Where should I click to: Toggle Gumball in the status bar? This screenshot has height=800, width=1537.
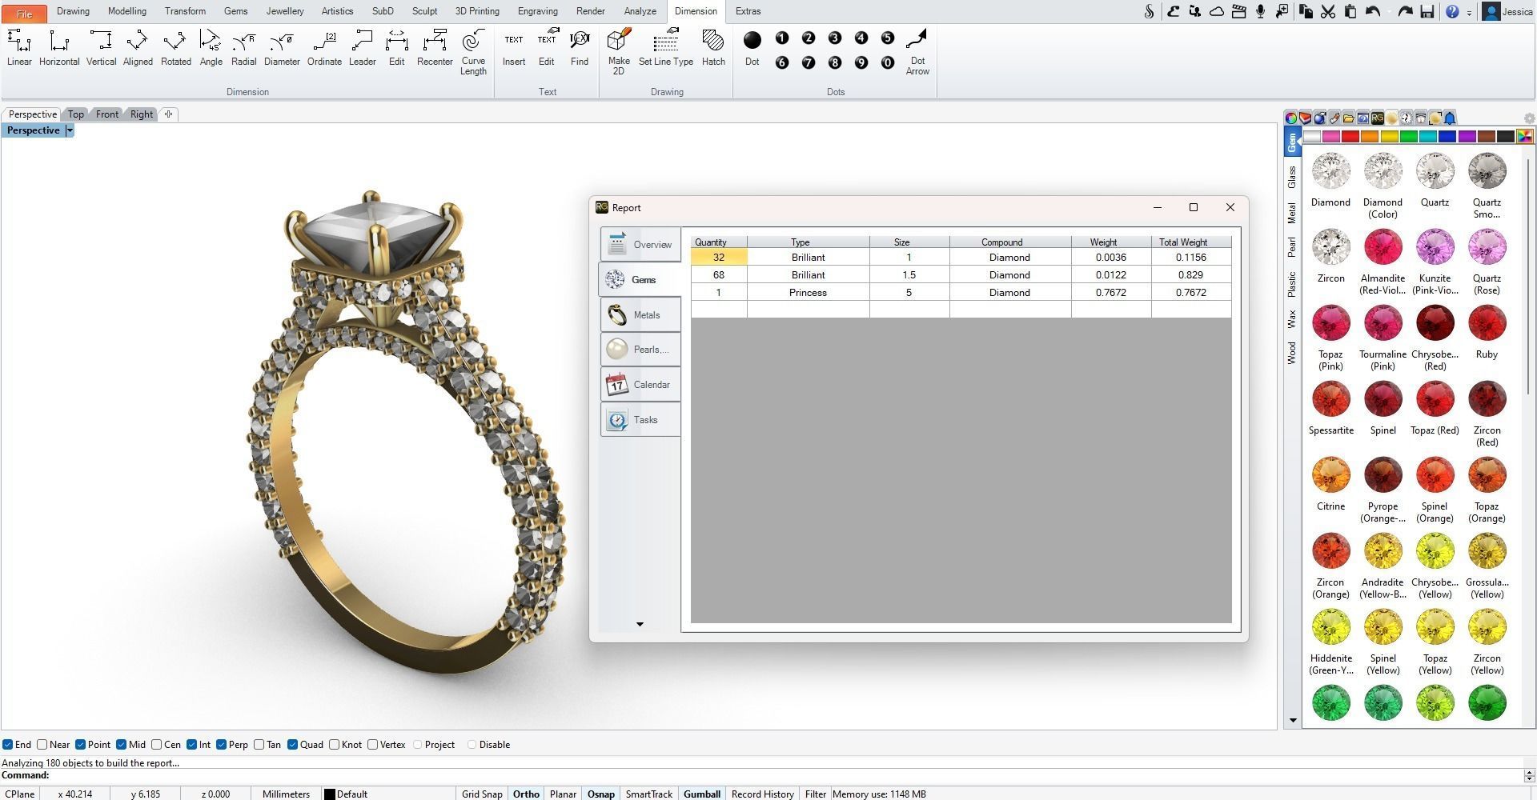(x=702, y=794)
